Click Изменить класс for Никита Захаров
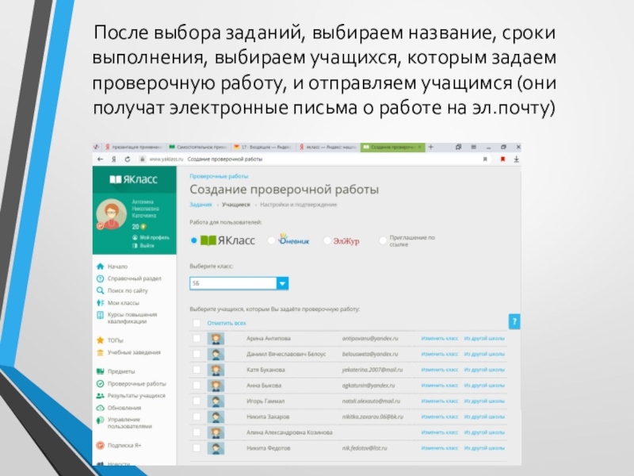The height and width of the screenshot is (476, 634). (x=440, y=416)
